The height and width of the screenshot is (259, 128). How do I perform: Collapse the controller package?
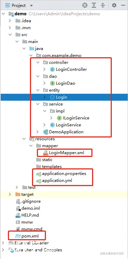38,62
